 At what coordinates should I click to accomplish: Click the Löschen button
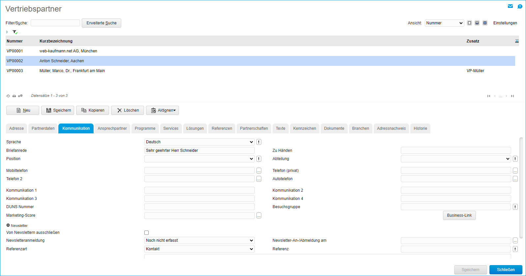point(128,110)
